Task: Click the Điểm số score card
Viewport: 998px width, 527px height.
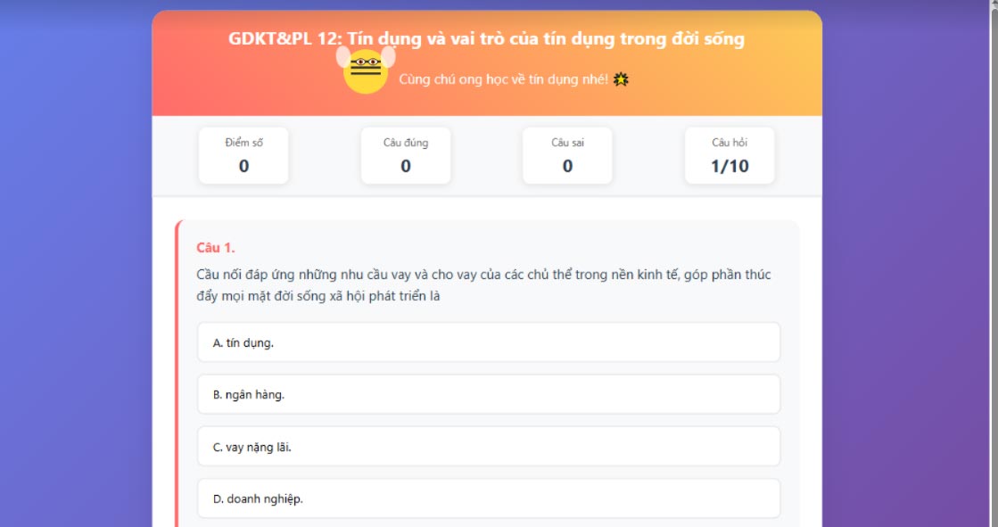Action: (242, 155)
